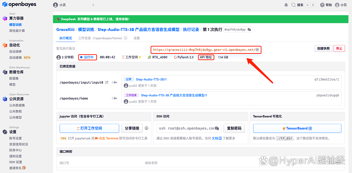The image size is (352, 173).
Task: Open 公共教程 in the sidebar
Action: pyautogui.click(x=16, y=111)
